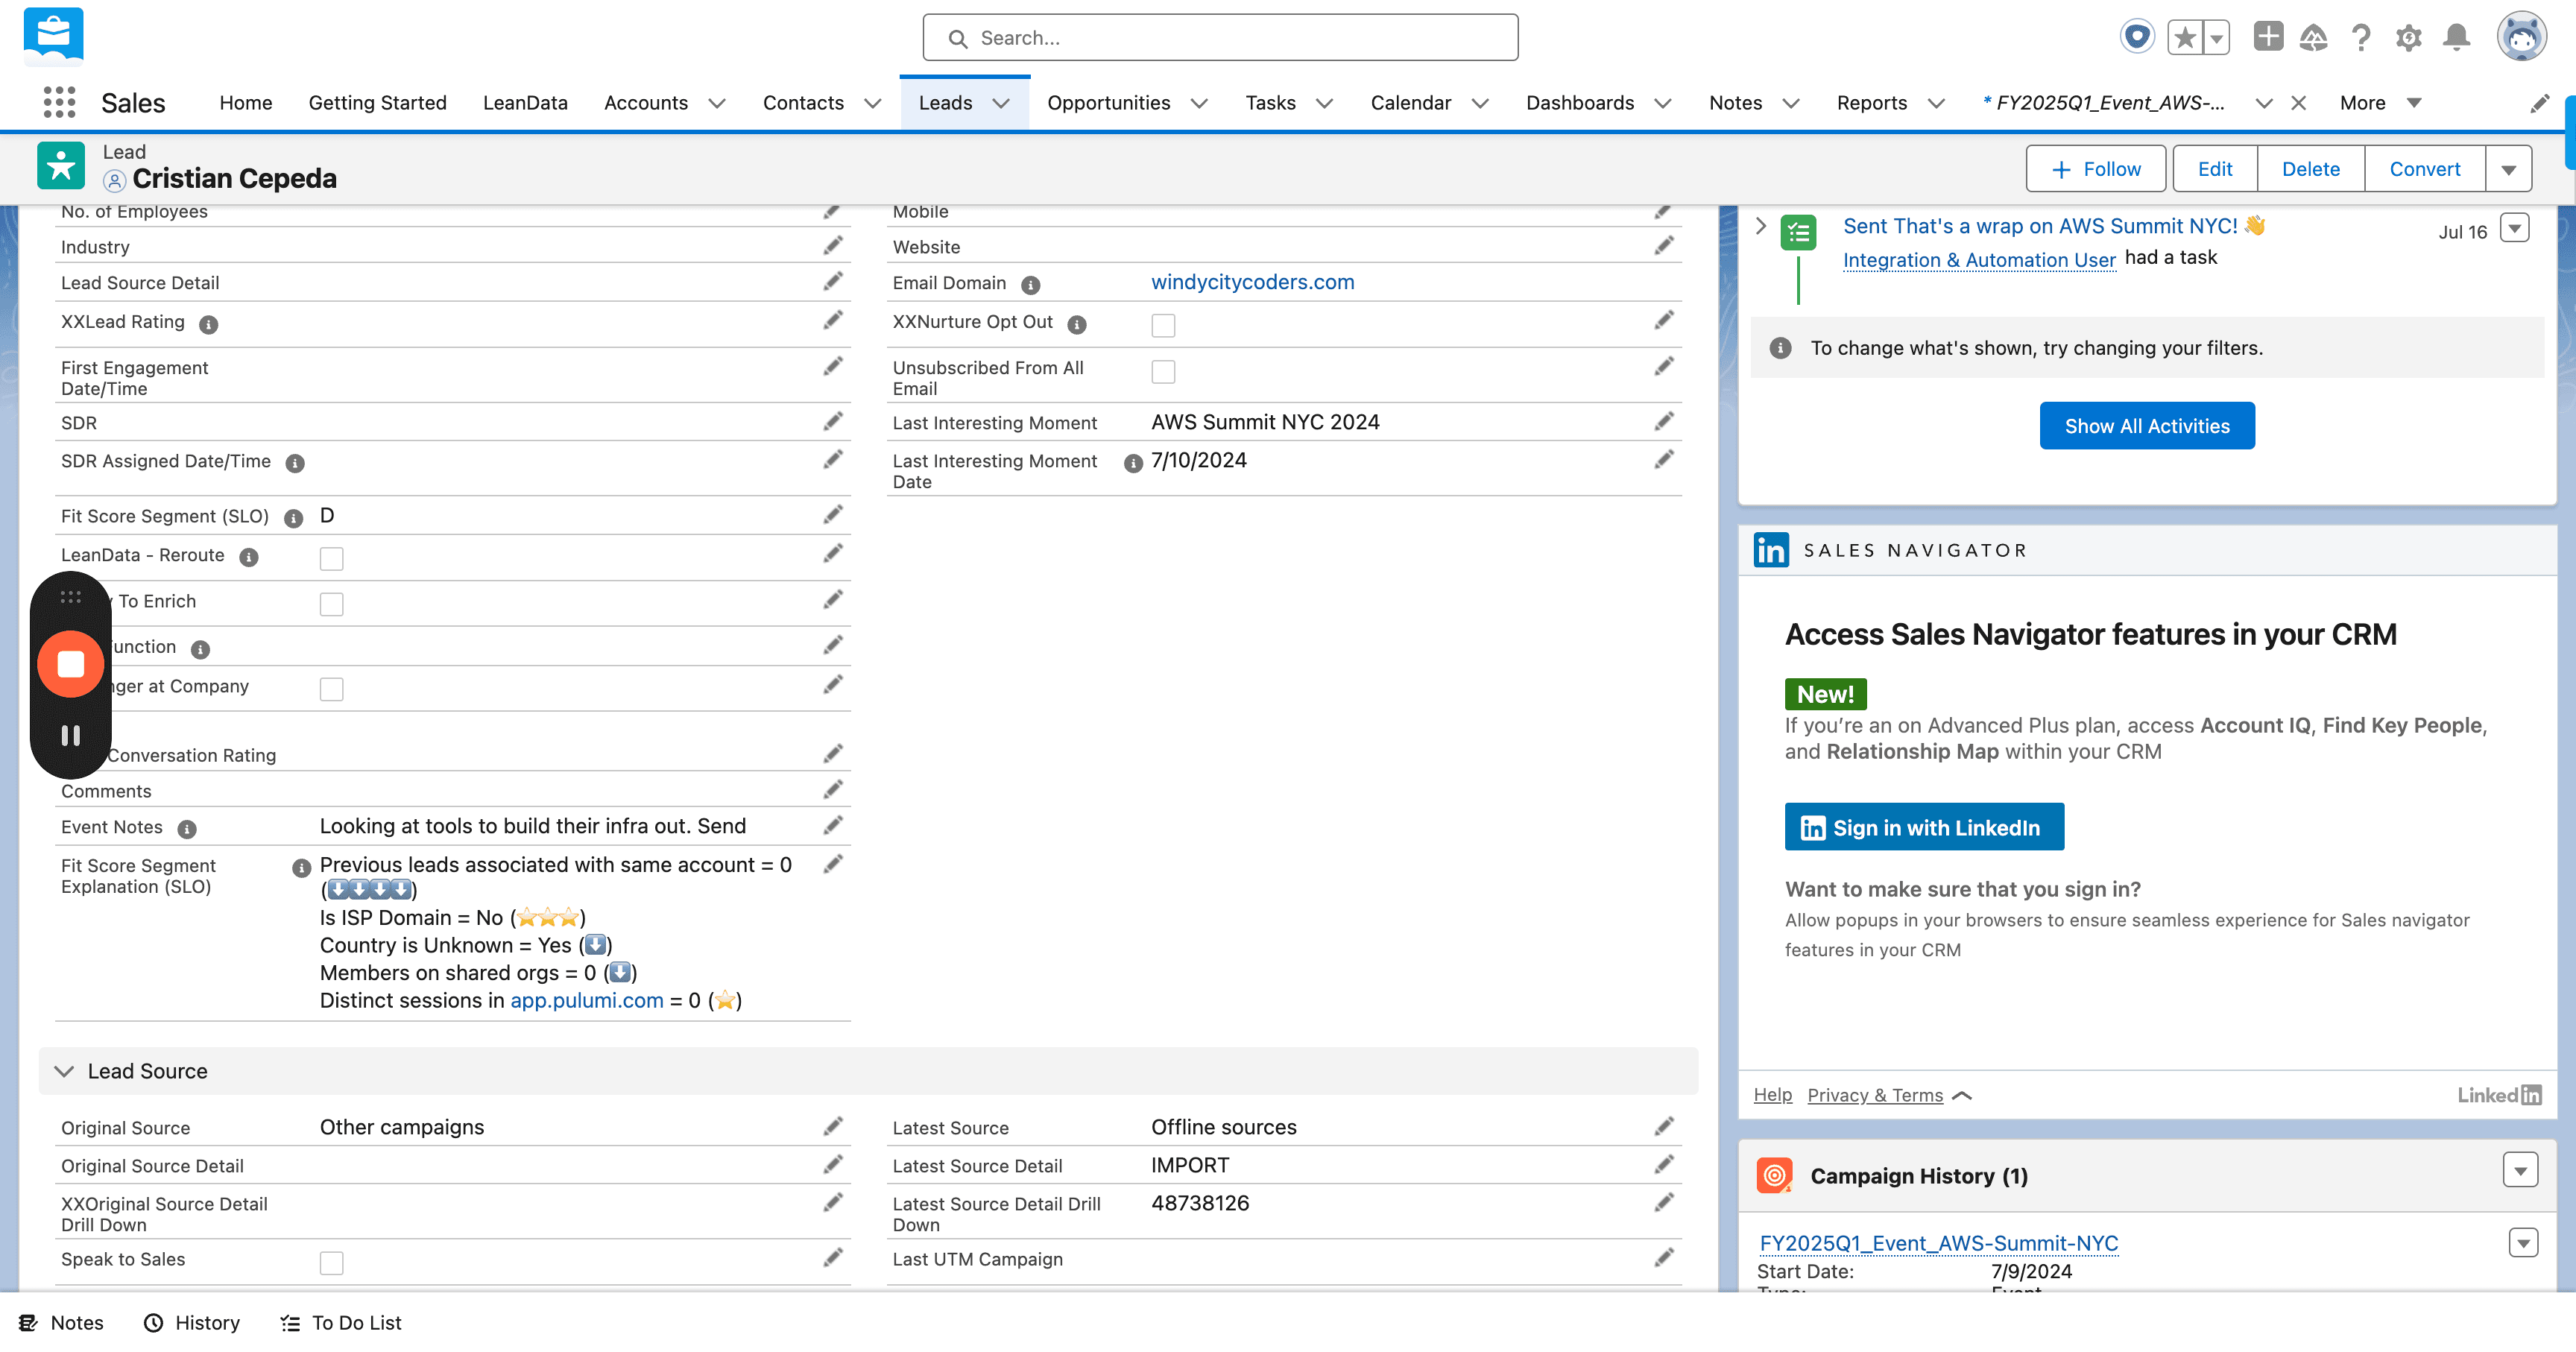2576x1352 pixels.
Task: Open the More navigation dropdown
Action: [2380, 103]
